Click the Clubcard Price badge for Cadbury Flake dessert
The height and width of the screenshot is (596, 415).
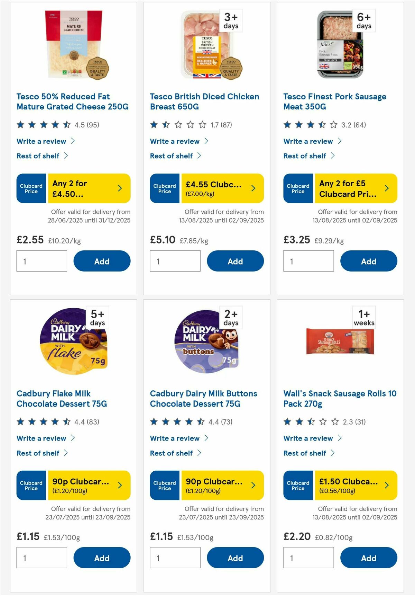point(31,486)
